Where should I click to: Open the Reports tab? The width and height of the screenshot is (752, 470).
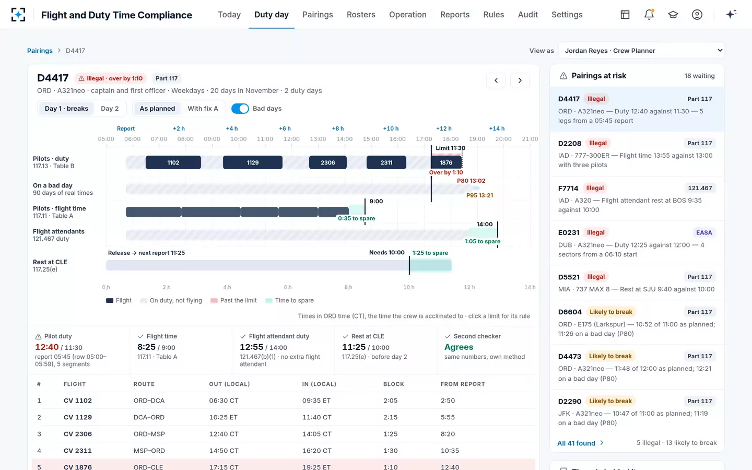click(x=455, y=15)
